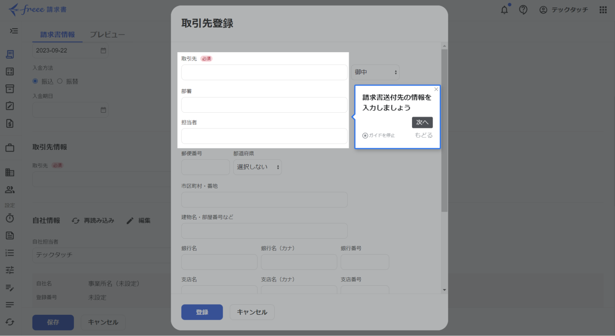Select the invoice document icon in sidebar
This screenshot has width=615, height=336.
10,54
